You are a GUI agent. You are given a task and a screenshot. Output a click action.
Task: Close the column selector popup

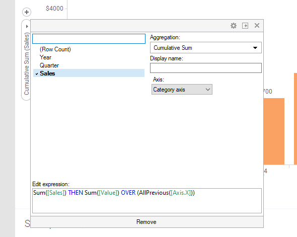[257, 25]
